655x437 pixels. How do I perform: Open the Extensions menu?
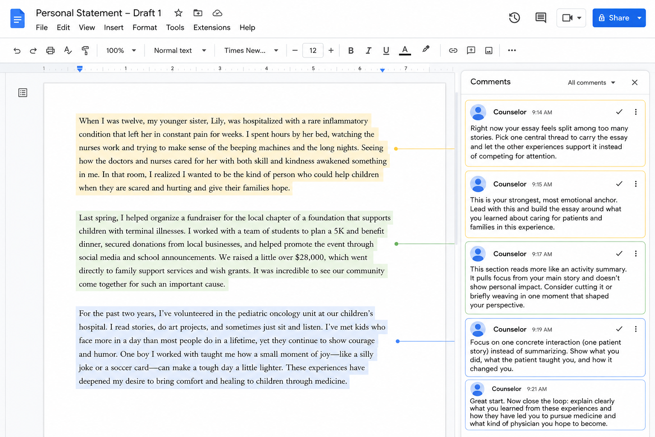point(212,27)
